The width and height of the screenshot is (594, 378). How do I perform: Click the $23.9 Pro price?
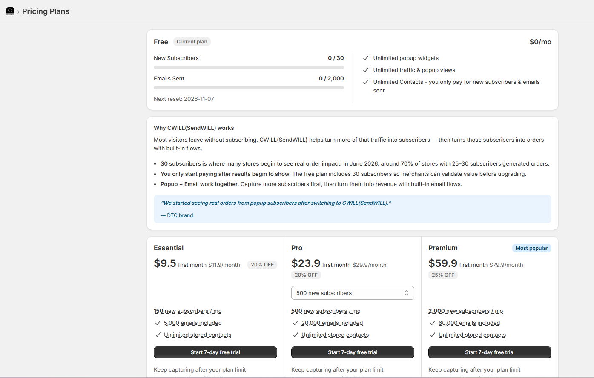(306, 263)
